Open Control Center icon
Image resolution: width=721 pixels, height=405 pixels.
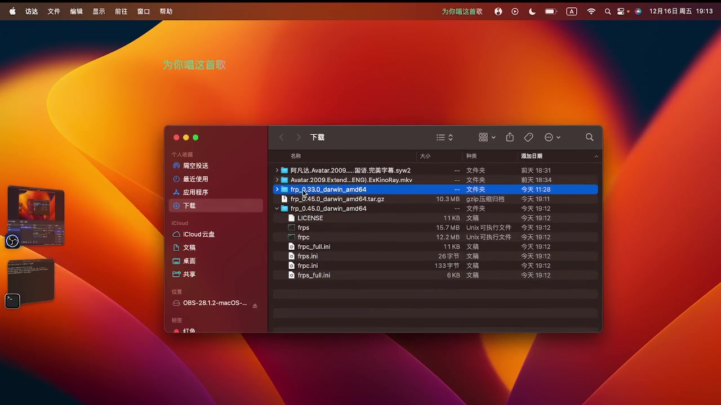pyautogui.click(x=621, y=11)
